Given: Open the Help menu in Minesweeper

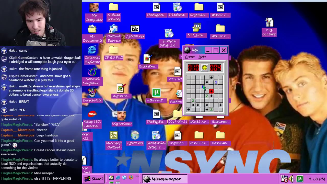Looking at the screenshot, I should tap(202, 57).
